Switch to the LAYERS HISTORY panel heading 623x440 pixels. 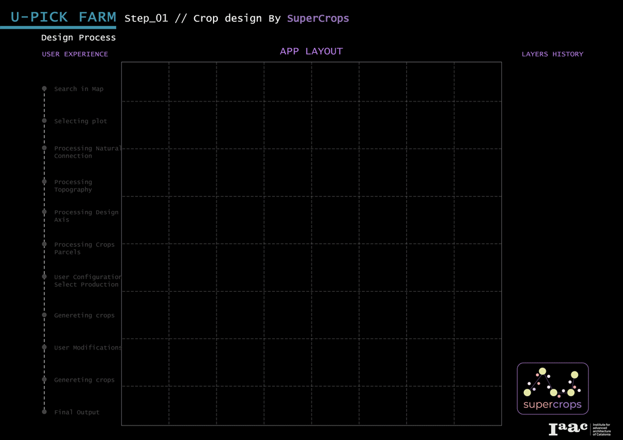click(552, 54)
